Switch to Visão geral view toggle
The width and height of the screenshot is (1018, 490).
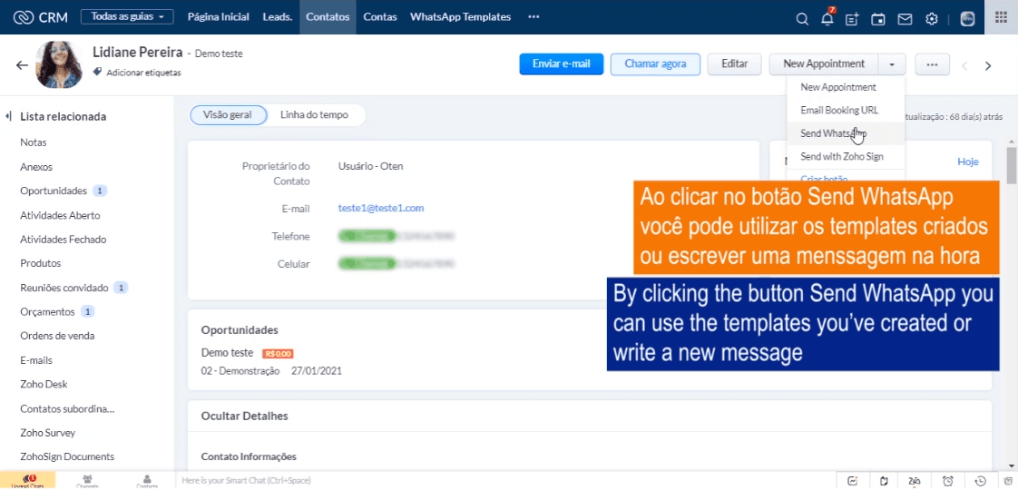pos(228,114)
